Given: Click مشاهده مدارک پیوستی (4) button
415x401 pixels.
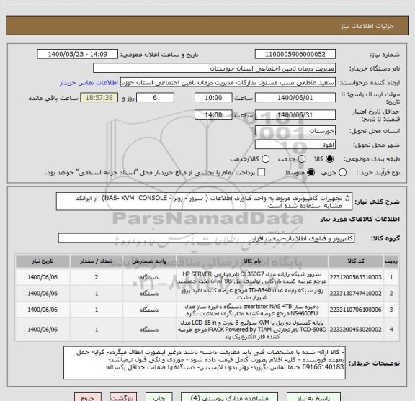Looking at the screenshot, I should coord(229,397).
